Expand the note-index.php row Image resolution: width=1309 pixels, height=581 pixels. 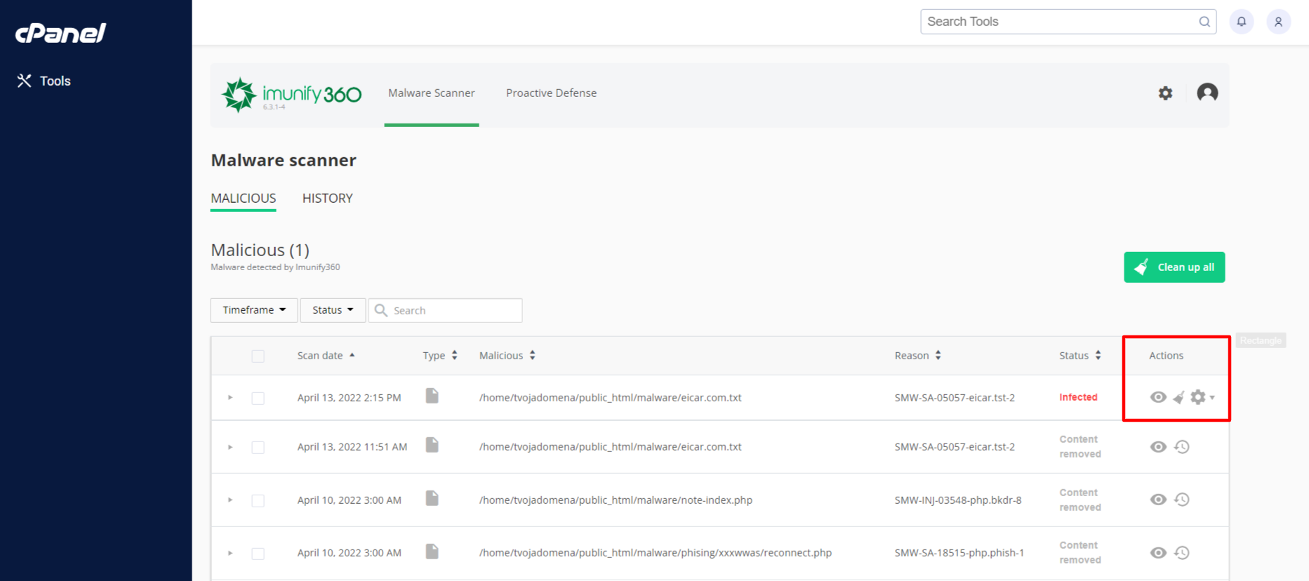coord(230,500)
